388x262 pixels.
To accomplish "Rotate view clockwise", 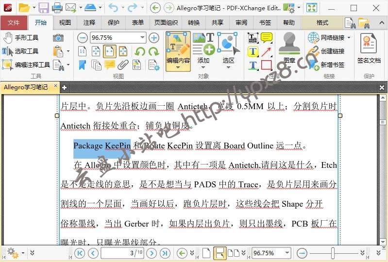I will coord(153,51).
